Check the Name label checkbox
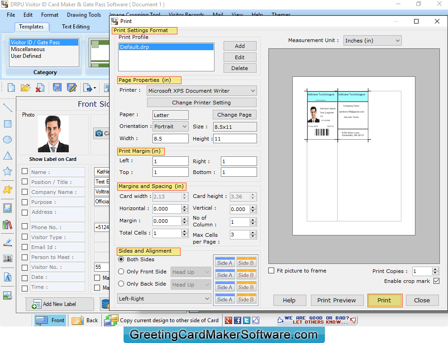 25,171
